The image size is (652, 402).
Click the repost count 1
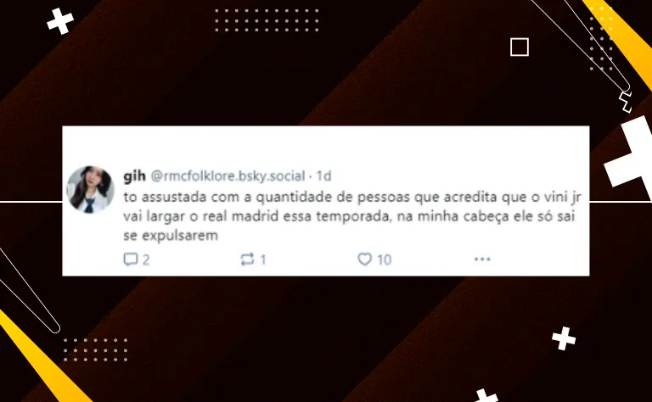(263, 260)
